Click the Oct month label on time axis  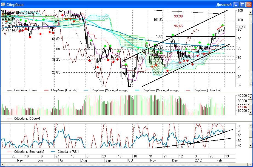pyautogui.click(x=130, y=160)
